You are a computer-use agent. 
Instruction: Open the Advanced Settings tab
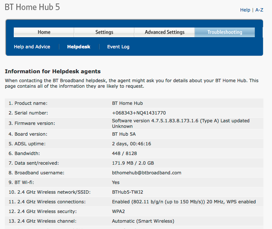[164, 32]
